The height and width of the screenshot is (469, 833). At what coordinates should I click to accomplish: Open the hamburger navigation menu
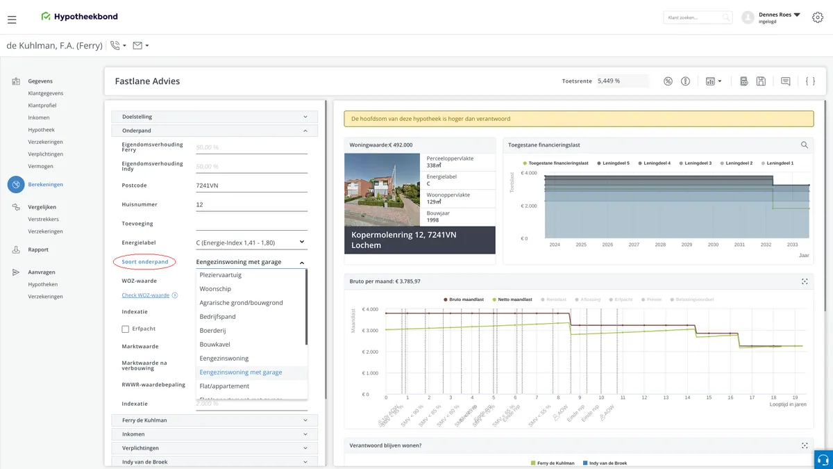pyautogui.click(x=12, y=19)
